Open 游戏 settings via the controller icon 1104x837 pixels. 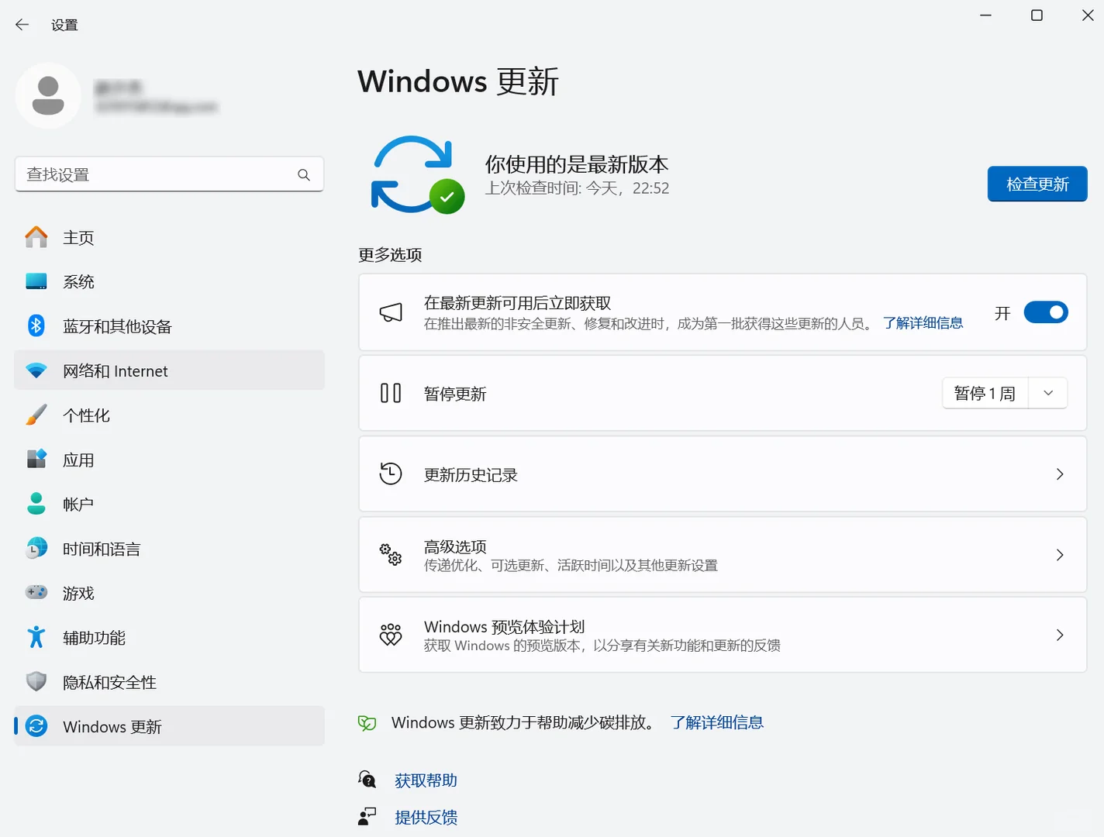tap(36, 593)
